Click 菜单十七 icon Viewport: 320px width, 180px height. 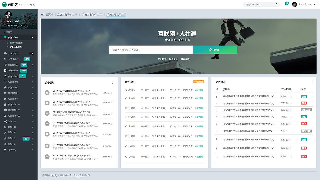click(x=5, y=138)
